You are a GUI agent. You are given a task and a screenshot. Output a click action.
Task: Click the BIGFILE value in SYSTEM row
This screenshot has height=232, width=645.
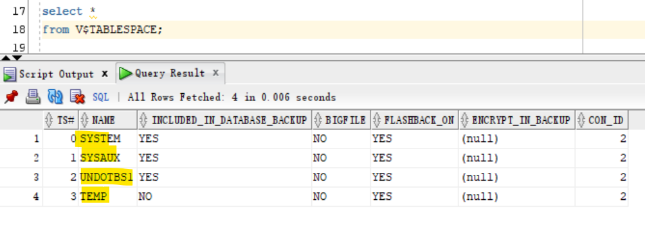tap(341, 139)
